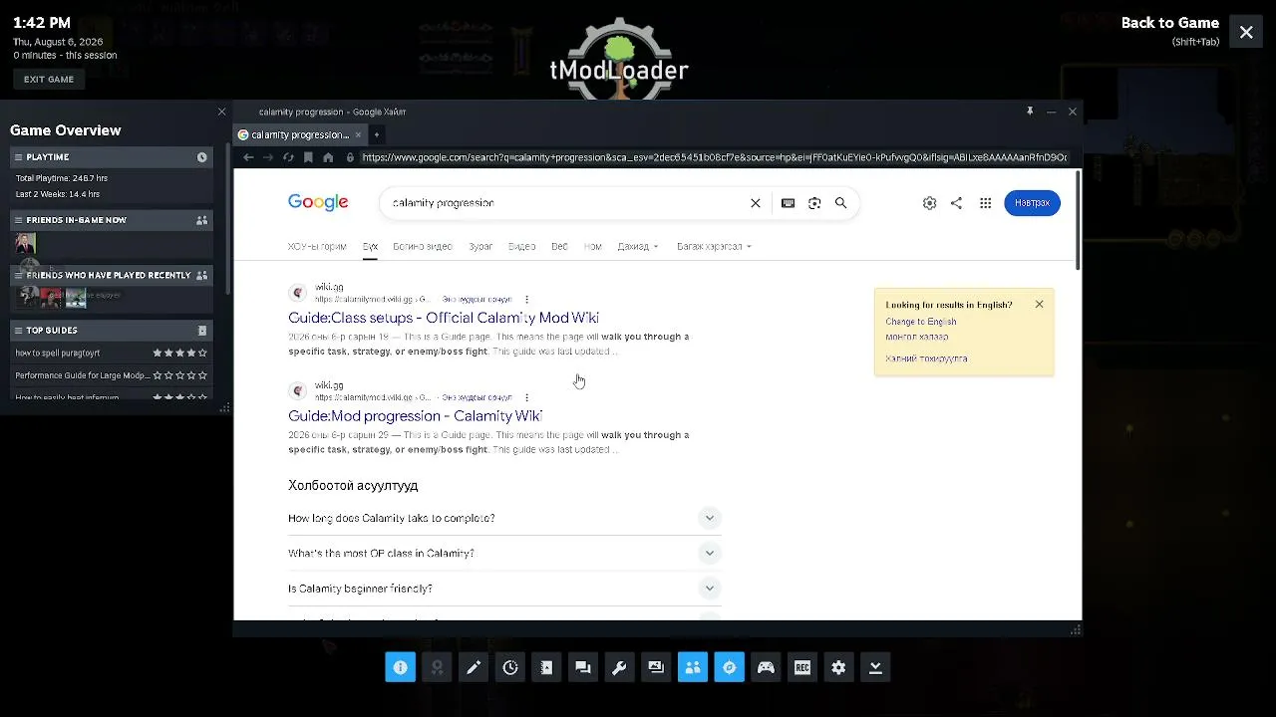The width and height of the screenshot is (1276, 717).
Task: Reload the overlay browser page
Action: (288, 157)
